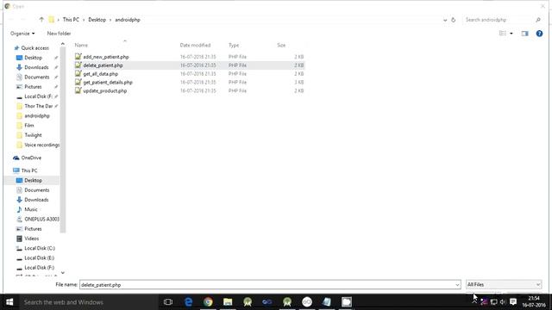Open the taskbar clock and date

coord(534,302)
